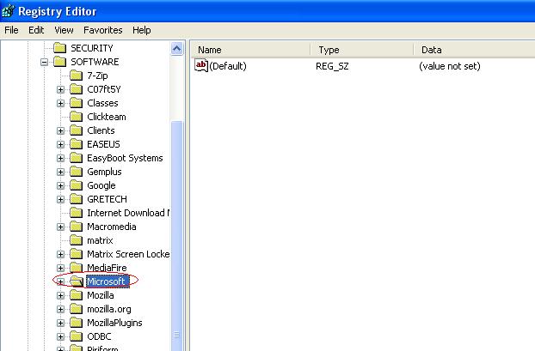Expand the MozillaPlugins key

[x=61, y=323]
